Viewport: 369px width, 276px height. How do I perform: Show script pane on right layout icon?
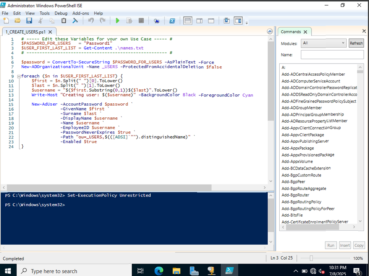199,21
